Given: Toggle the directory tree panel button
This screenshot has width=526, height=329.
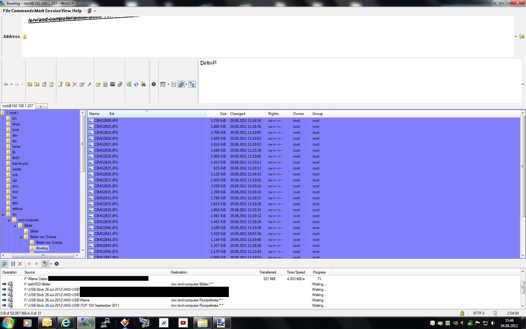Looking at the screenshot, I should click(192, 84).
